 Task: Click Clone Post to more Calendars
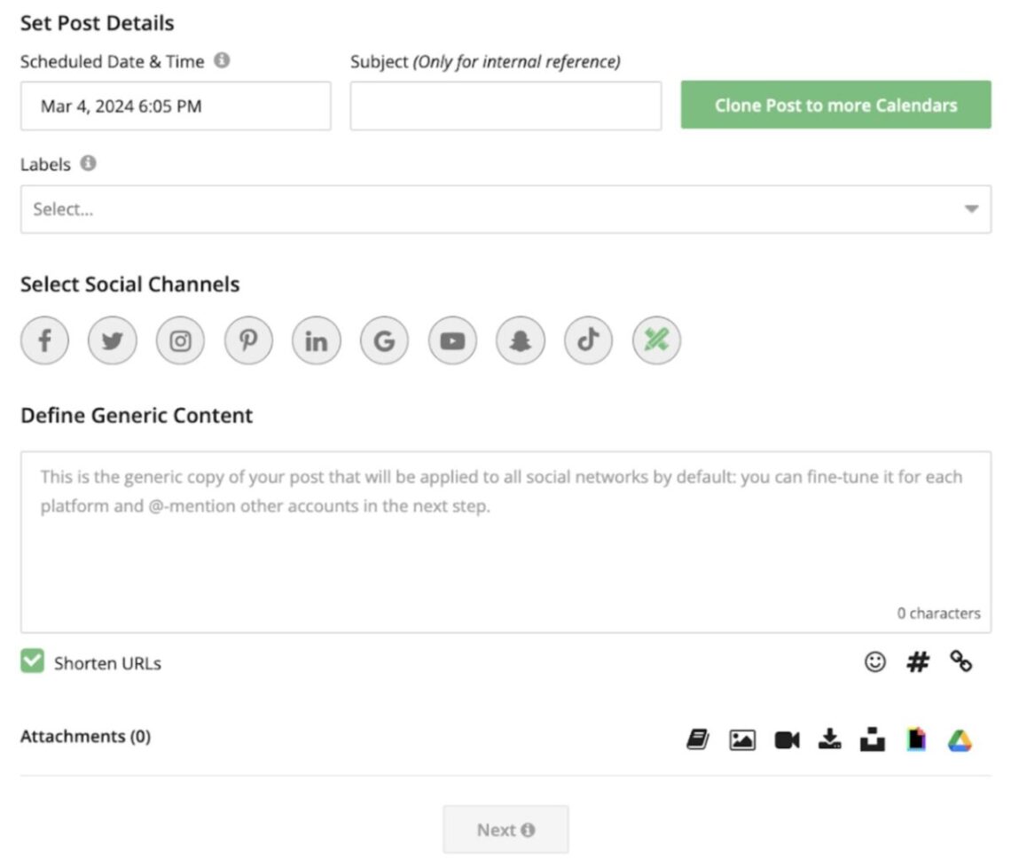tap(835, 105)
